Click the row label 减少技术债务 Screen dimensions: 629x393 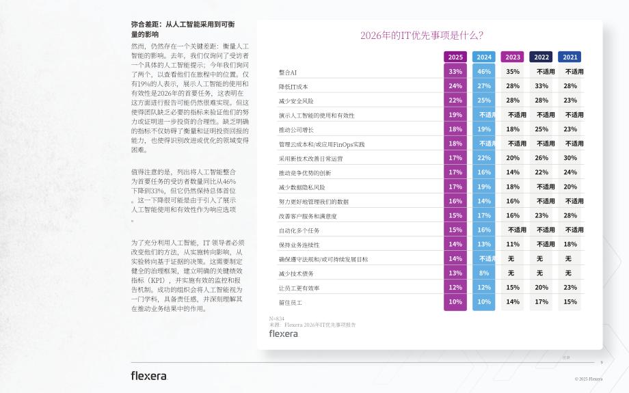point(296,274)
